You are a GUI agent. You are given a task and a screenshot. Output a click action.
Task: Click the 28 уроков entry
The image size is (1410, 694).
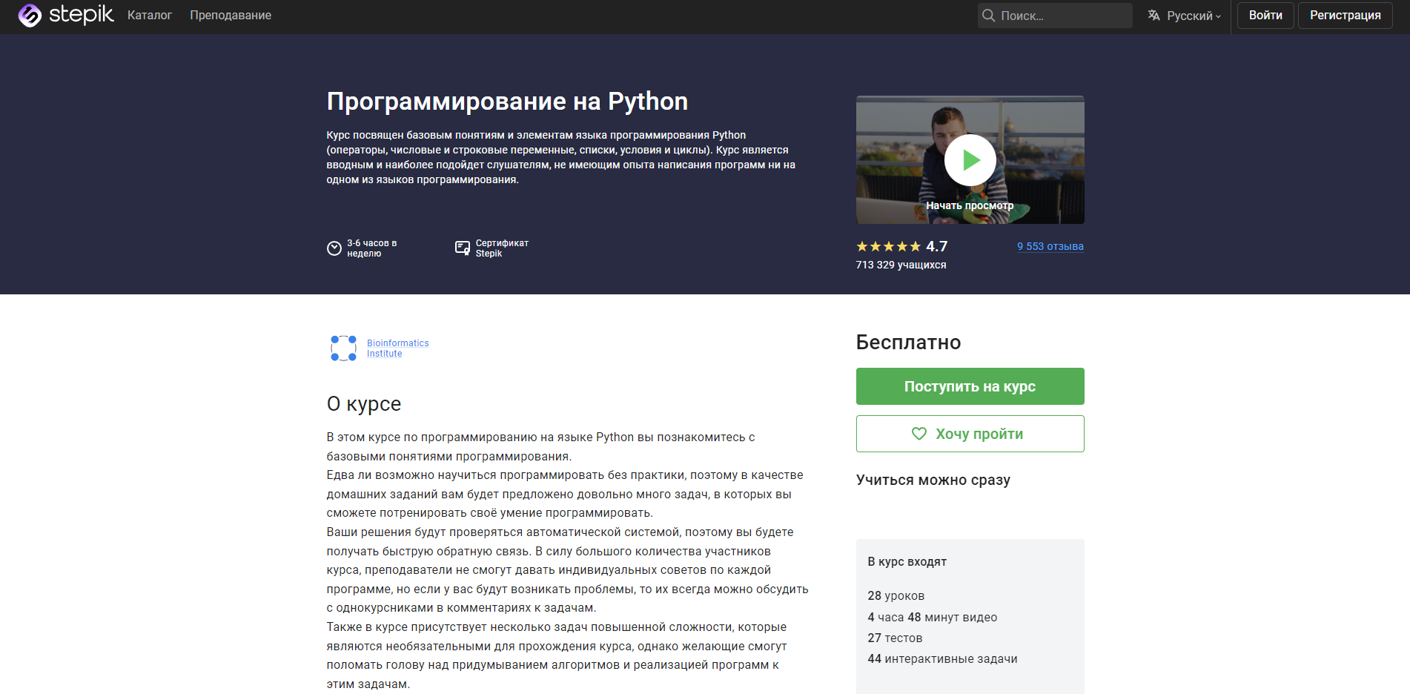point(896,596)
